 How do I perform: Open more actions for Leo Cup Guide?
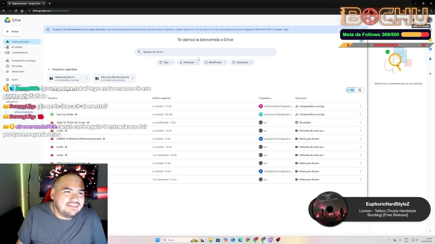(x=360, y=115)
